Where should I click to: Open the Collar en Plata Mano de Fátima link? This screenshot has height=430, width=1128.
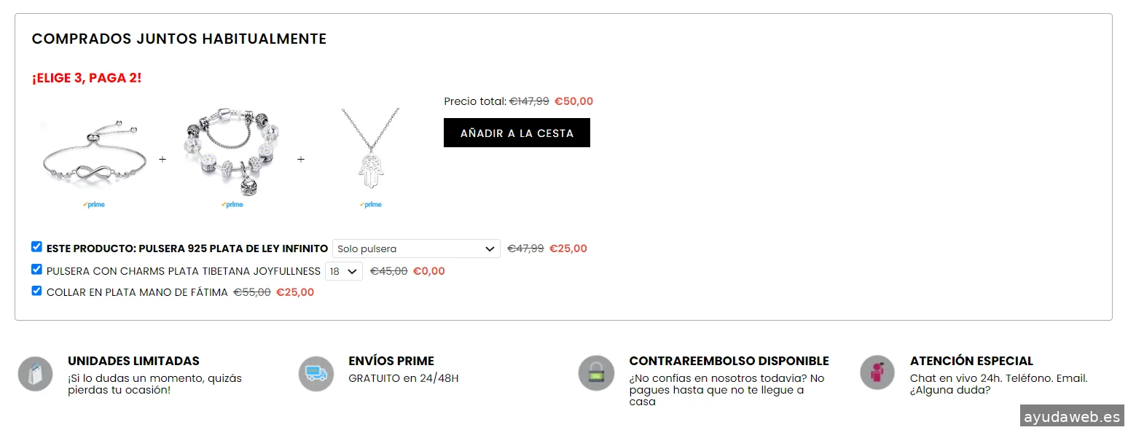pyautogui.click(x=137, y=292)
